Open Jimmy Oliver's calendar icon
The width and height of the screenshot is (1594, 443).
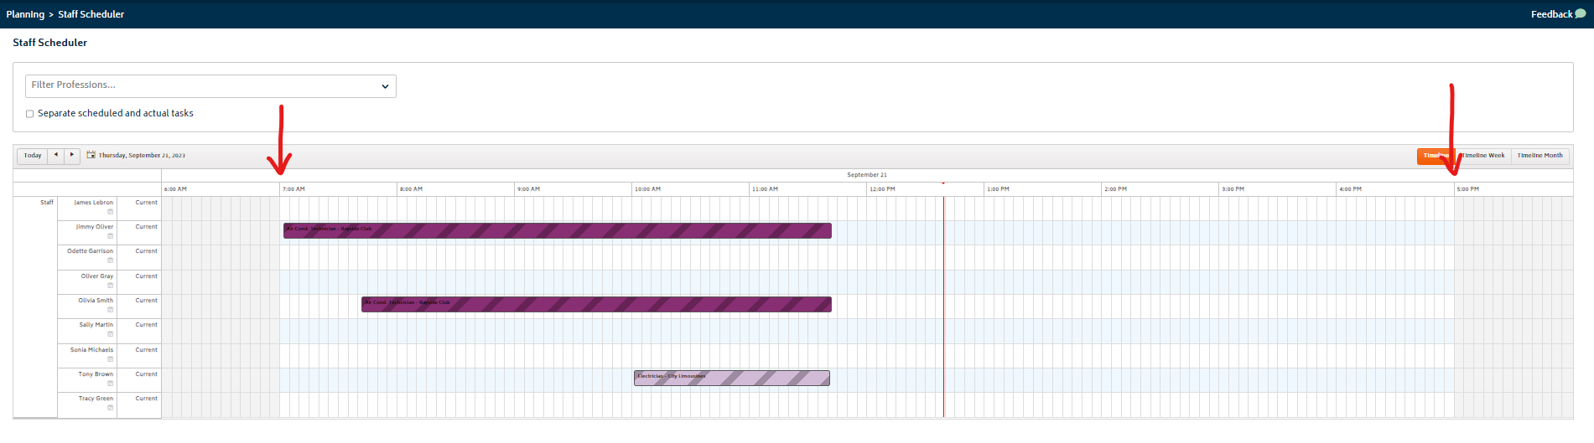pos(110,236)
